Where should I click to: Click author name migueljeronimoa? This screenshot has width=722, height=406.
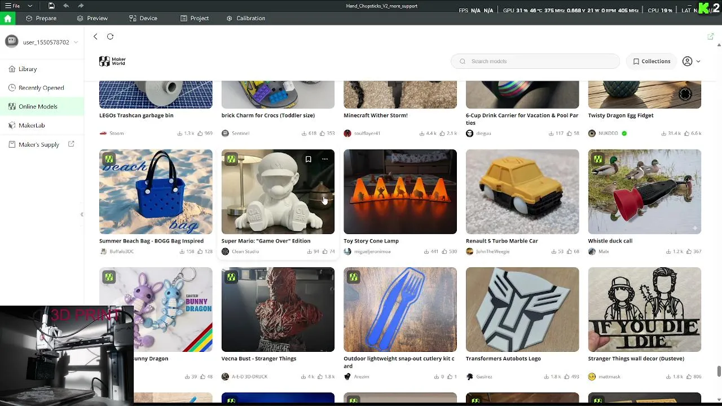pos(372,251)
